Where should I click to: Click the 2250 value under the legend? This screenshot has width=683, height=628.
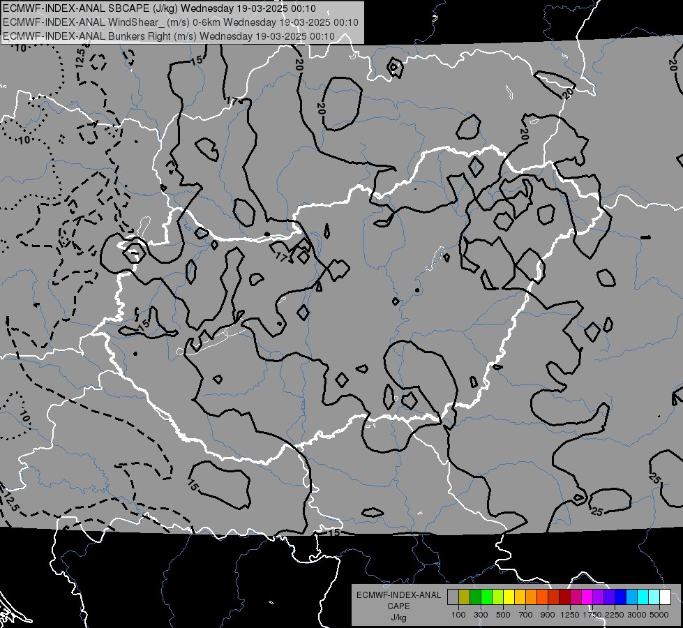(615, 615)
